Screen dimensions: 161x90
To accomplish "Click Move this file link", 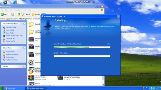I will [x=10, y=30].
